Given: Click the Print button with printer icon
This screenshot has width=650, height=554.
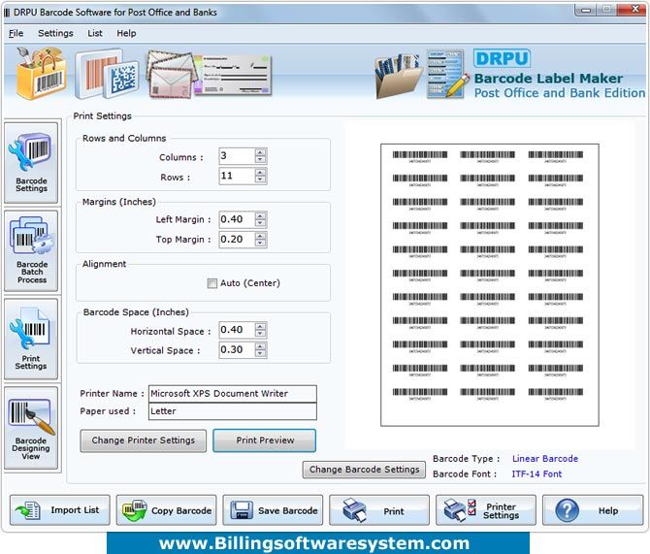Looking at the screenshot, I should click(379, 510).
